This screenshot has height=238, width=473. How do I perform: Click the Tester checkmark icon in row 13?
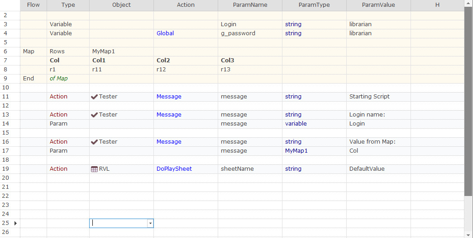tap(94, 115)
